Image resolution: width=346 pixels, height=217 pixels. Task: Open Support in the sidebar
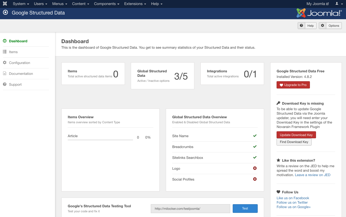[15, 84]
